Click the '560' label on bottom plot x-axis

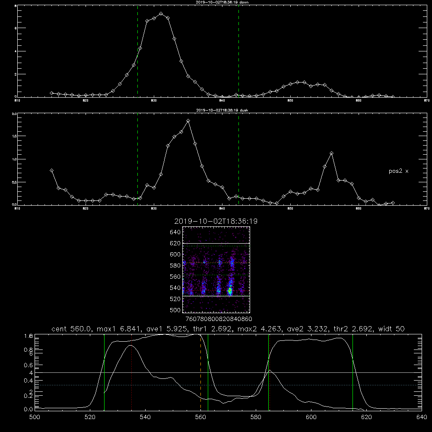(x=200, y=417)
